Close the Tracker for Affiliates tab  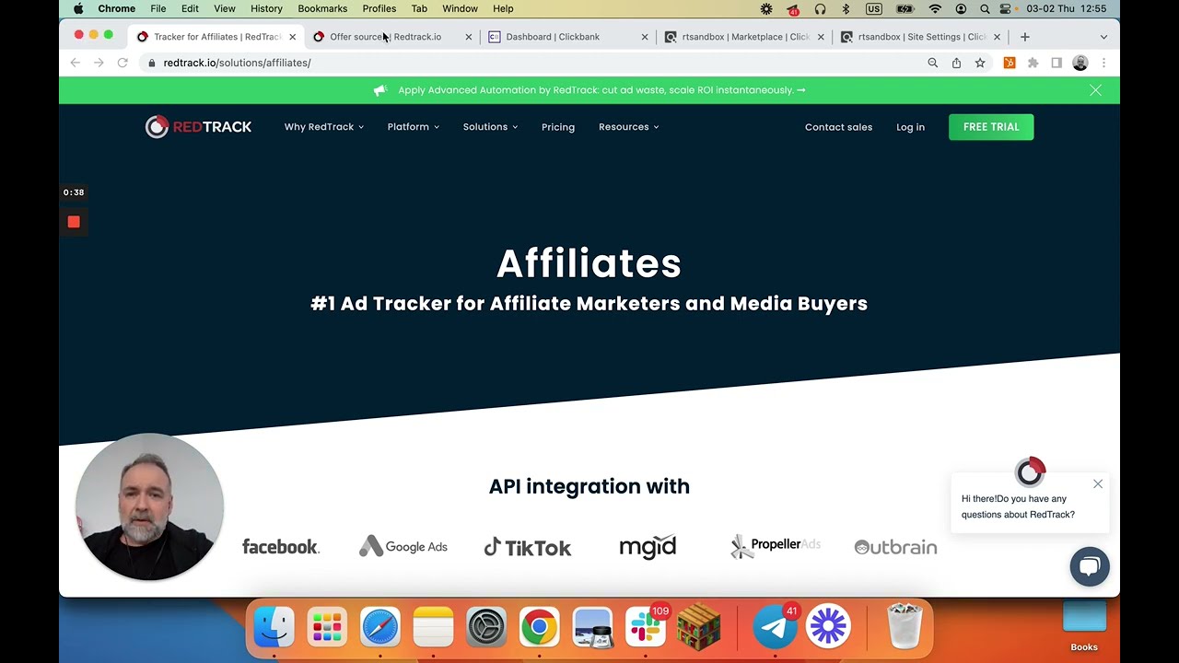point(292,37)
